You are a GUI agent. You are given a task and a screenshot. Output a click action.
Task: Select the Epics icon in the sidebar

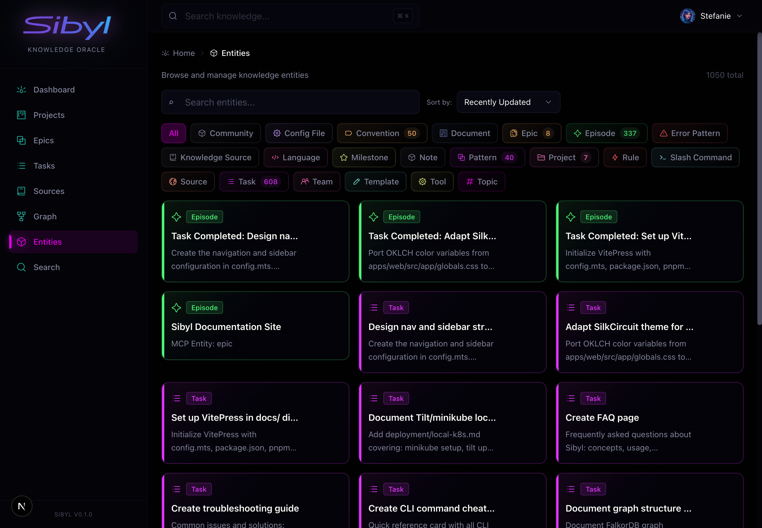(21, 140)
